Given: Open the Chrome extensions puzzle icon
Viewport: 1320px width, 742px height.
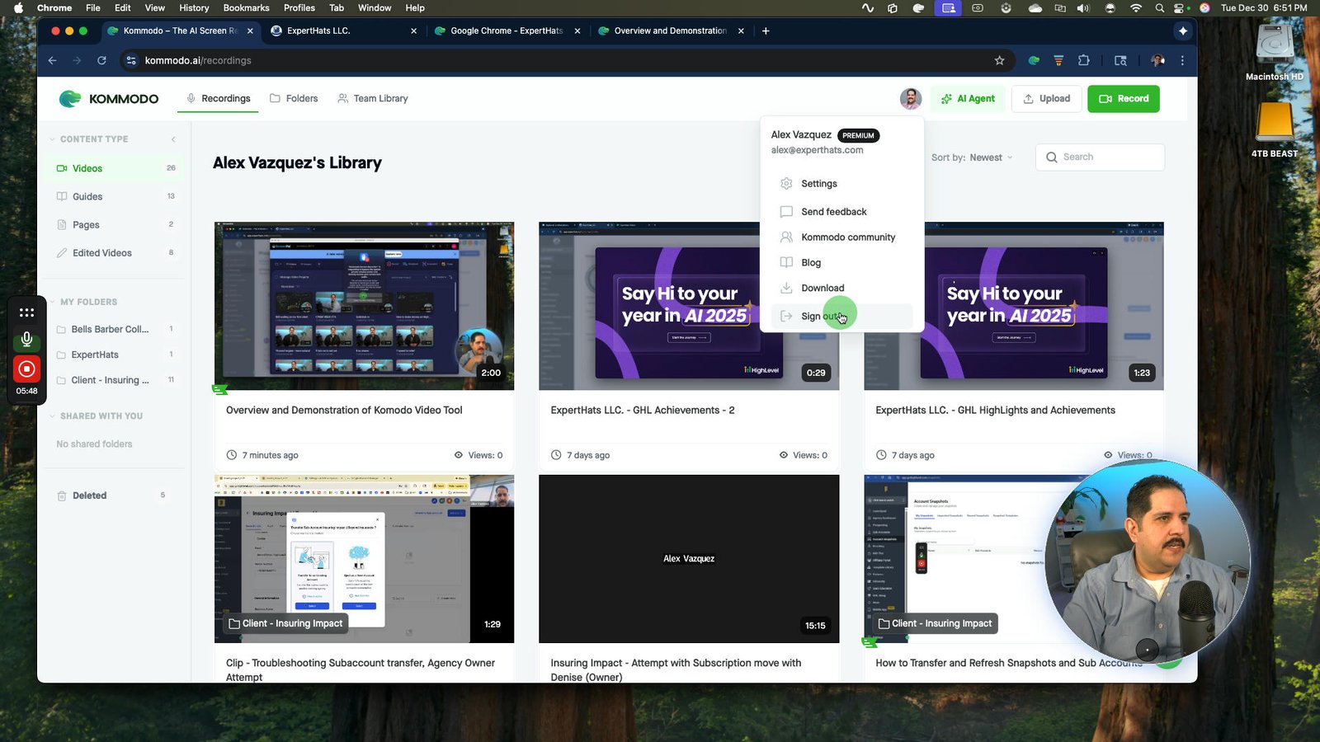Looking at the screenshot, I should pyautogui.click(x=1084, y=60).
